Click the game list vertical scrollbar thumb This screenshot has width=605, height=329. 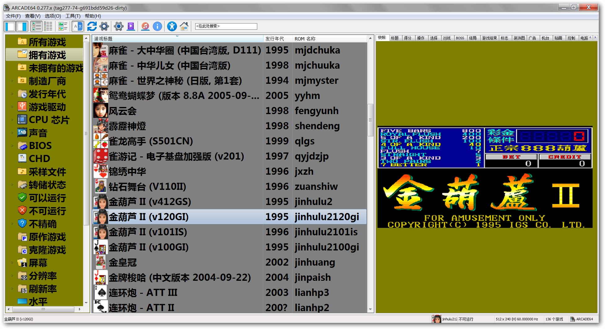370,120
